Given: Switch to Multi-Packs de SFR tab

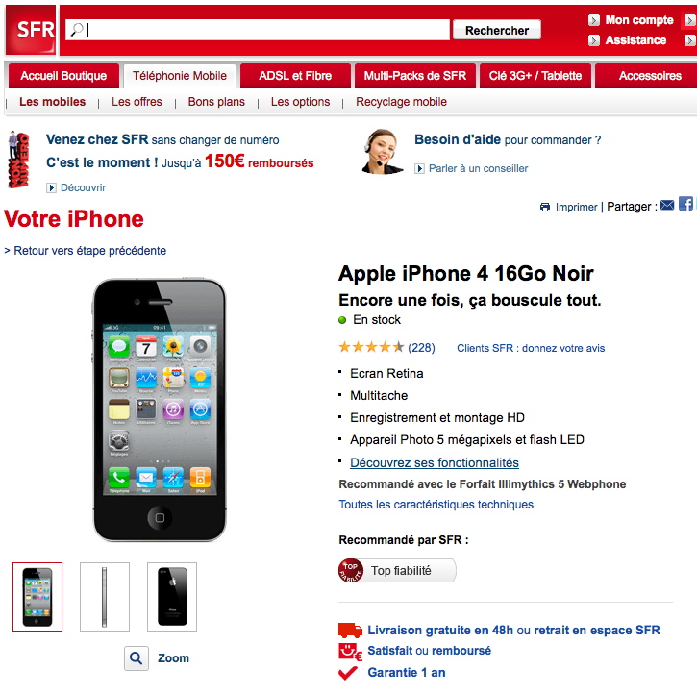Looking at the screenshot, I should pyautogui.click(x=414, y=76).
